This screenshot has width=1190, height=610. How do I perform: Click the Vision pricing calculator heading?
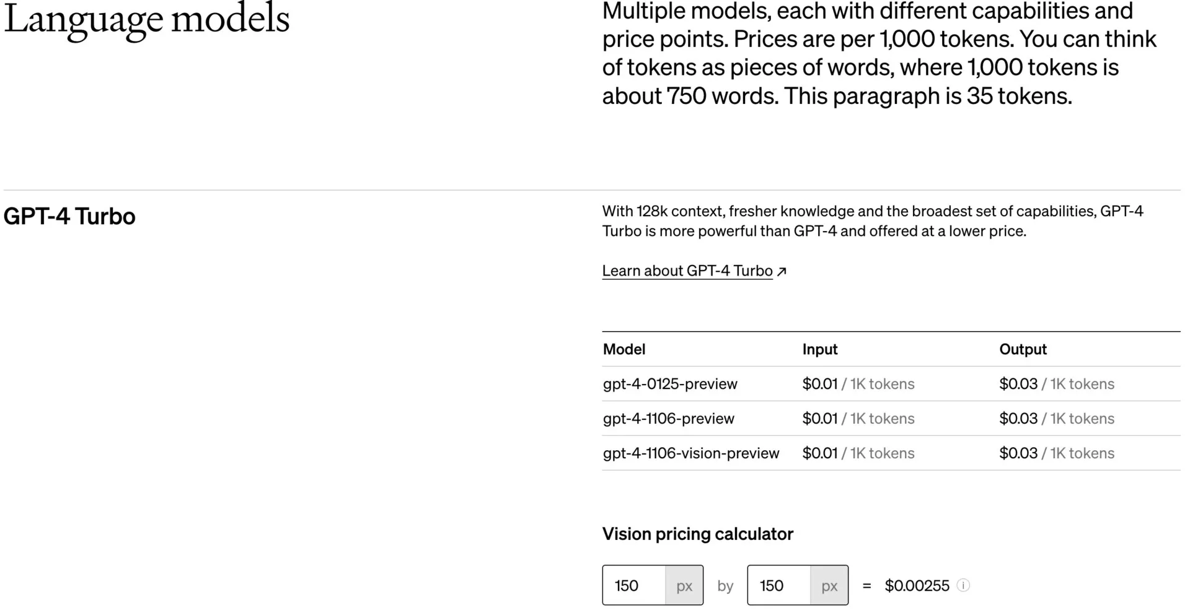(697, 534)
